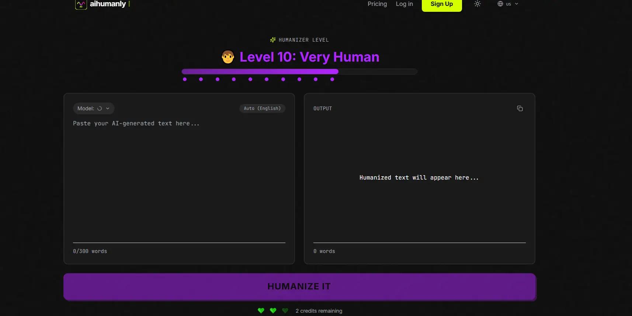
Task: Click the '2 credits remaining' text
Action: [319, 311]
